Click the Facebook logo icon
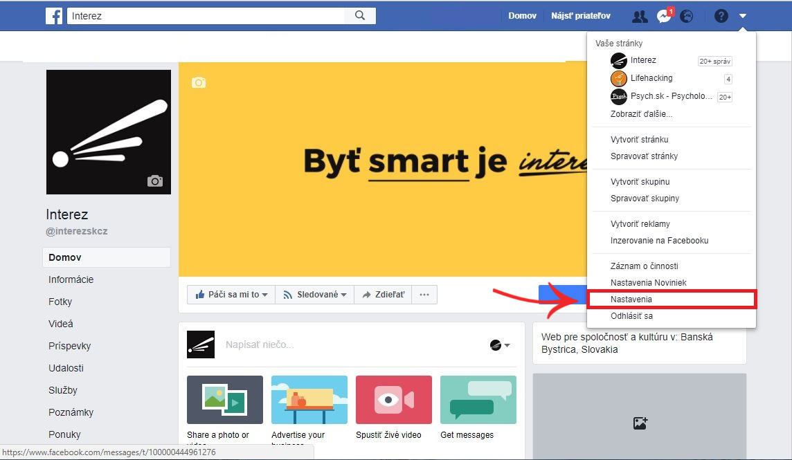Image resolution: width=792 pixels, height=460 pixels. click(x=54, y=16)
